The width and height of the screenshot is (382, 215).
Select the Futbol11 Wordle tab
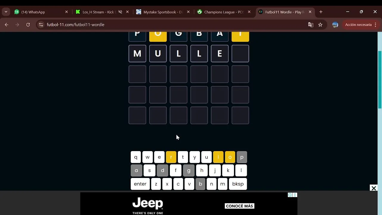[285, 12]
